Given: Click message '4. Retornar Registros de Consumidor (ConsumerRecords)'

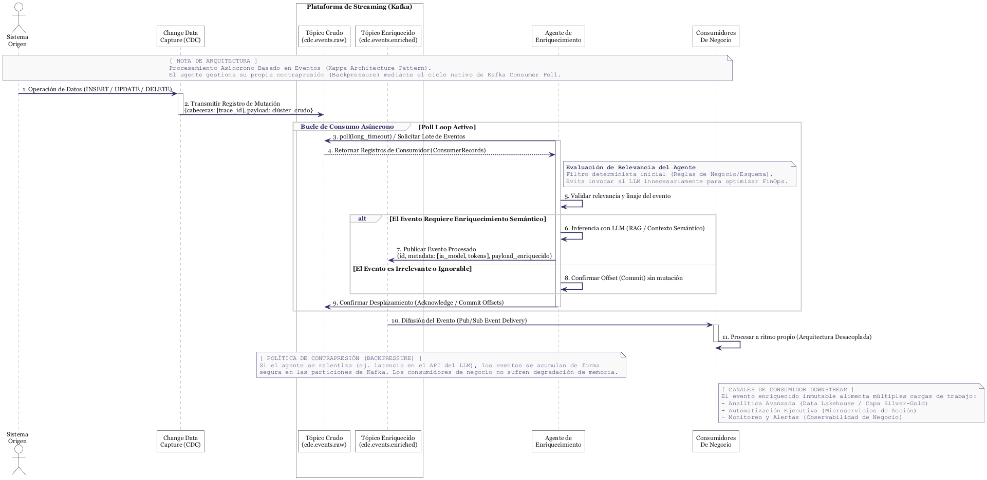Looking at the screenshot, I should [407, 150].
